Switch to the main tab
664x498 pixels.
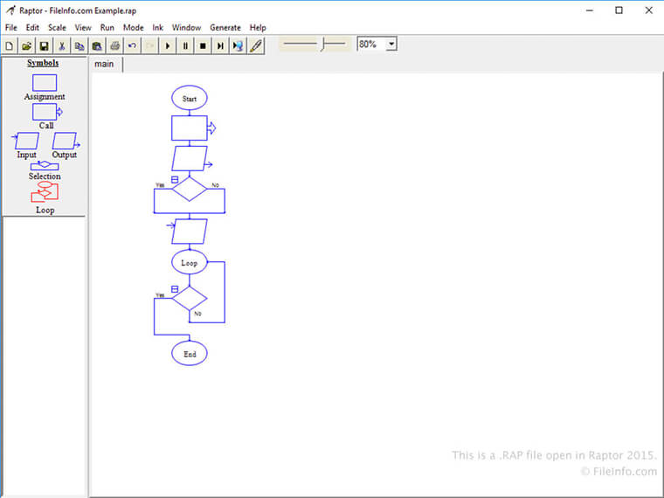click(x=104, y=64)
